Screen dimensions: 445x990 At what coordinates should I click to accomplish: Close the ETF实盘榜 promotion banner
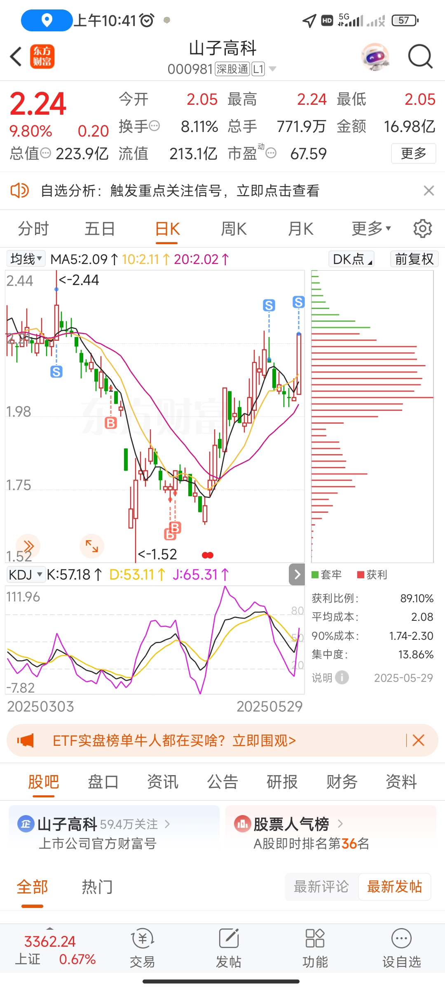coord(419,740)
